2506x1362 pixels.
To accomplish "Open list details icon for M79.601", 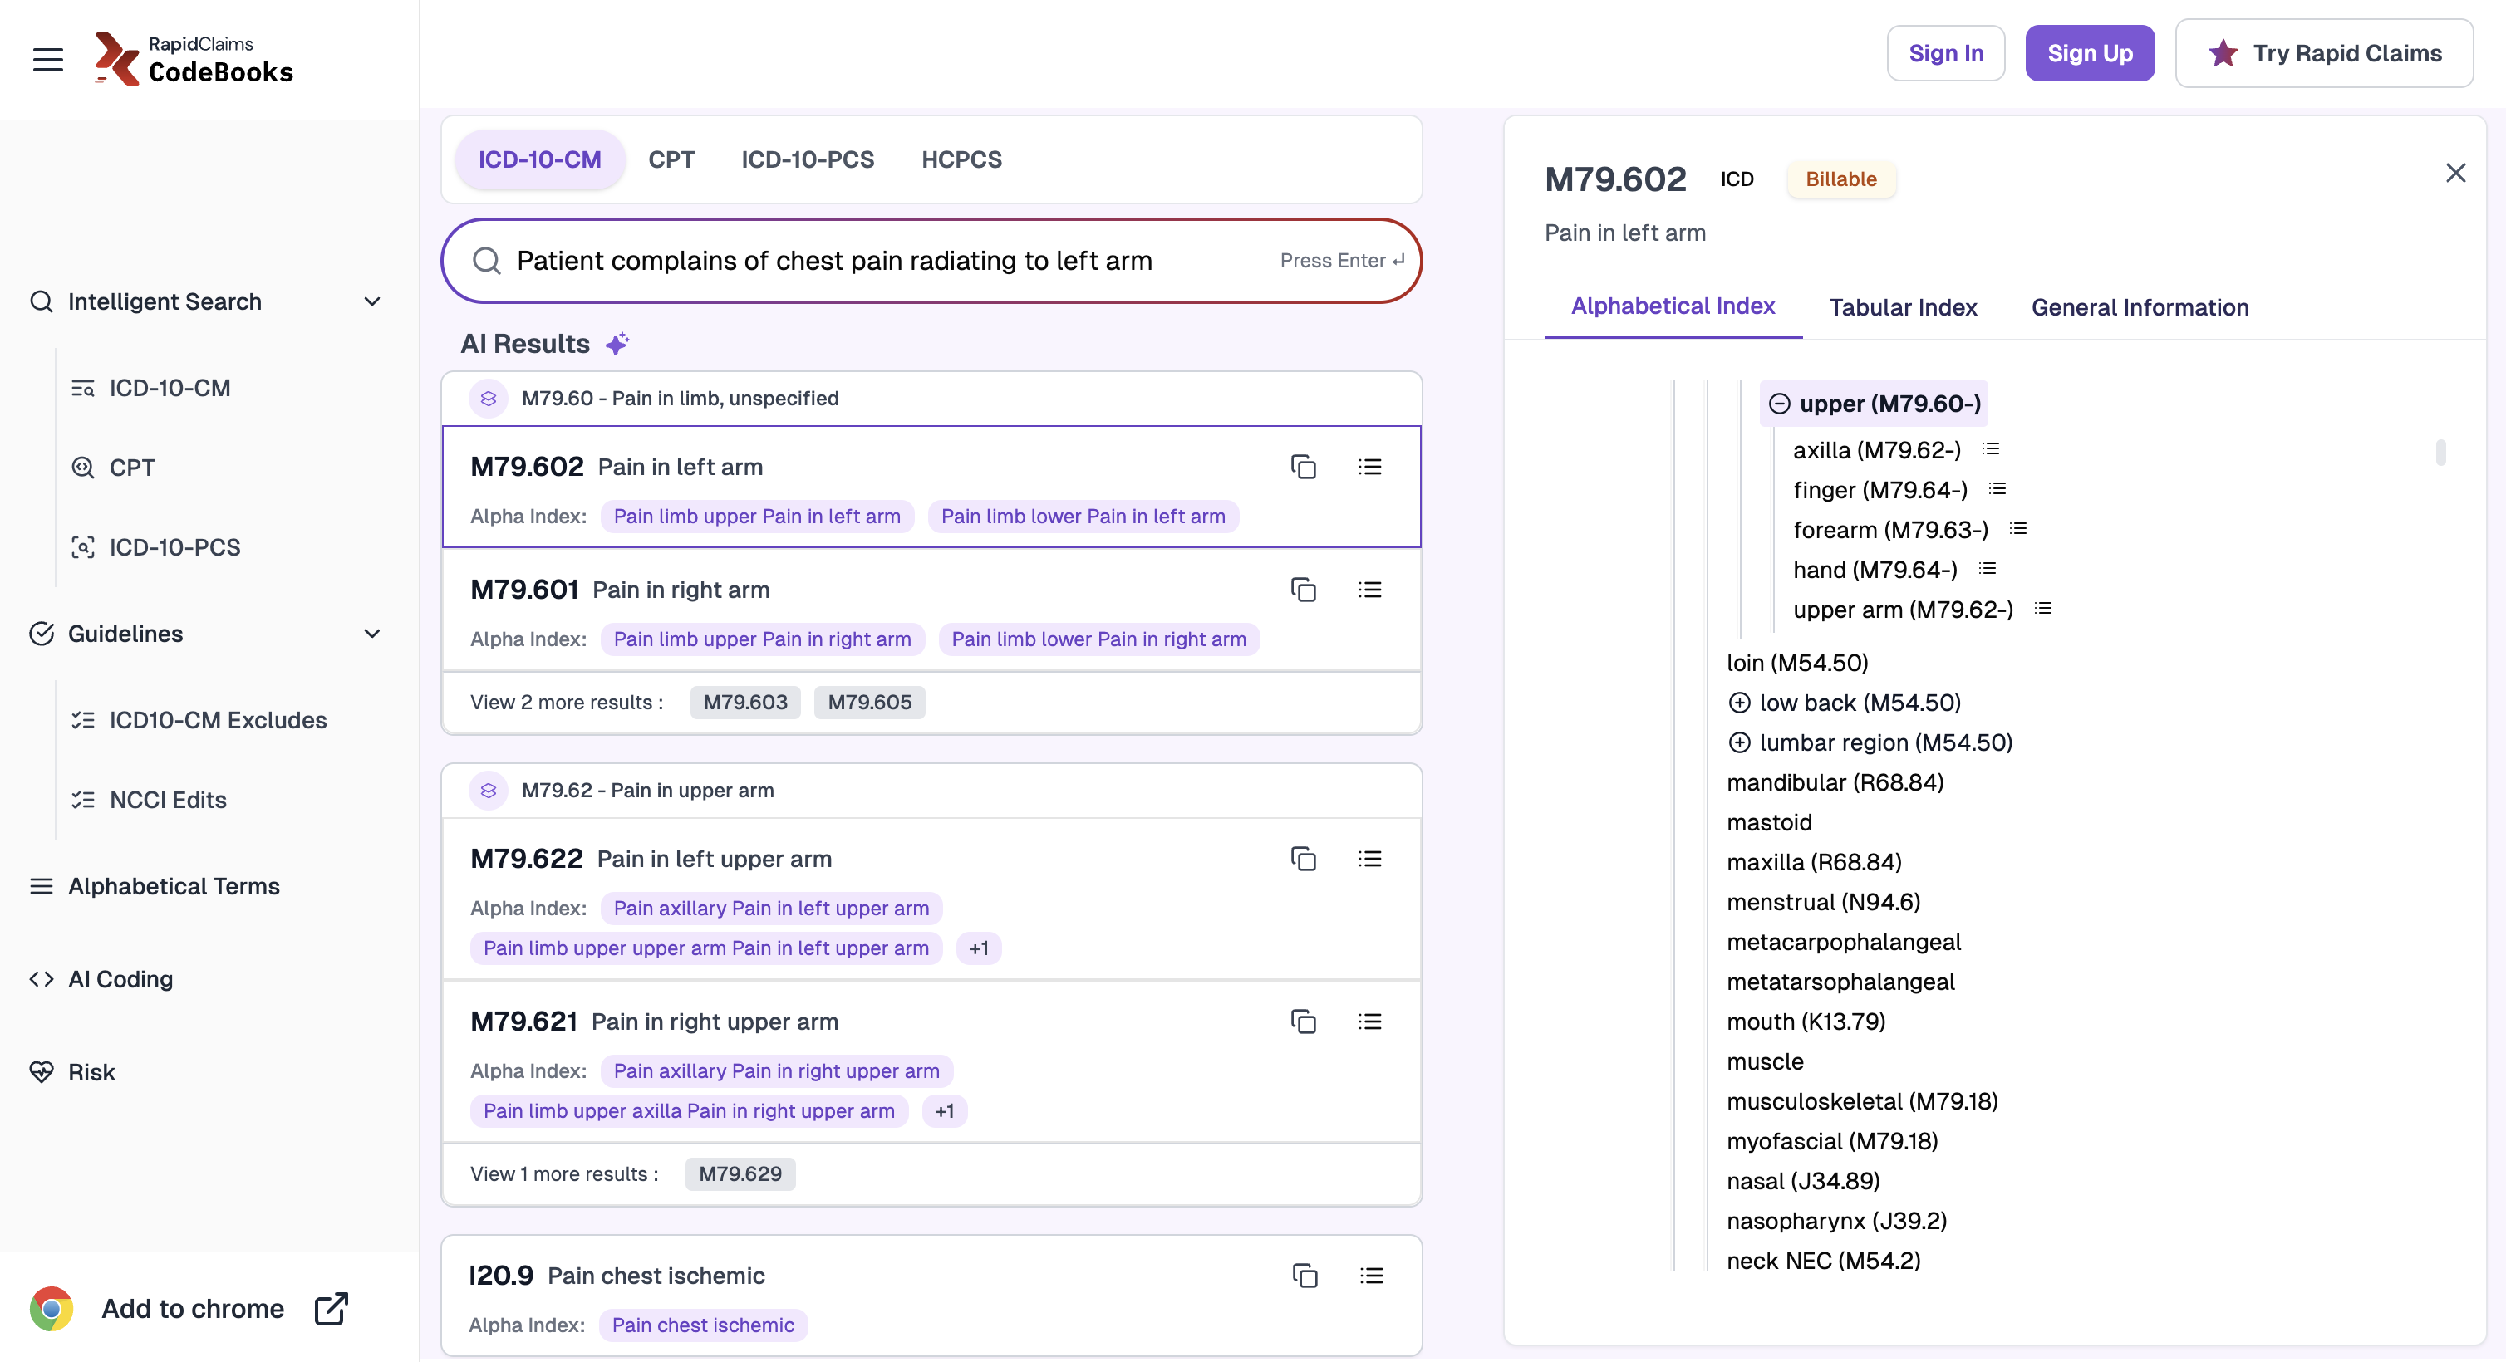I will (1368, 589).
